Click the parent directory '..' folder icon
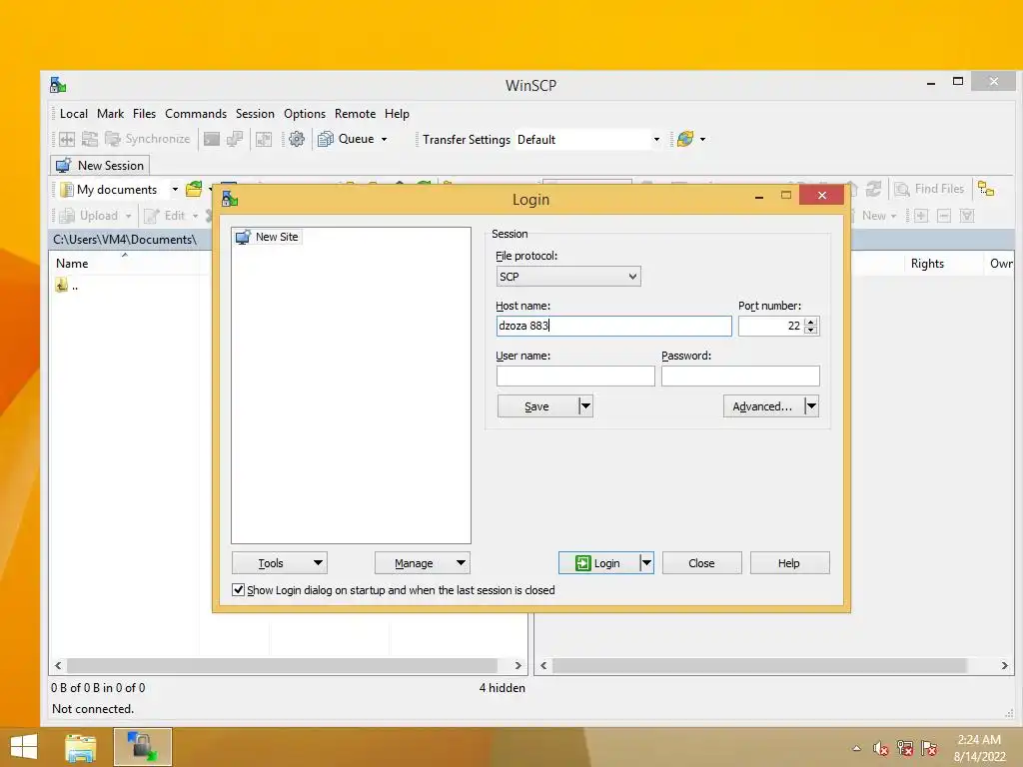The width and height of the screenshot is (1023, 767). click(x=62, y=285)
